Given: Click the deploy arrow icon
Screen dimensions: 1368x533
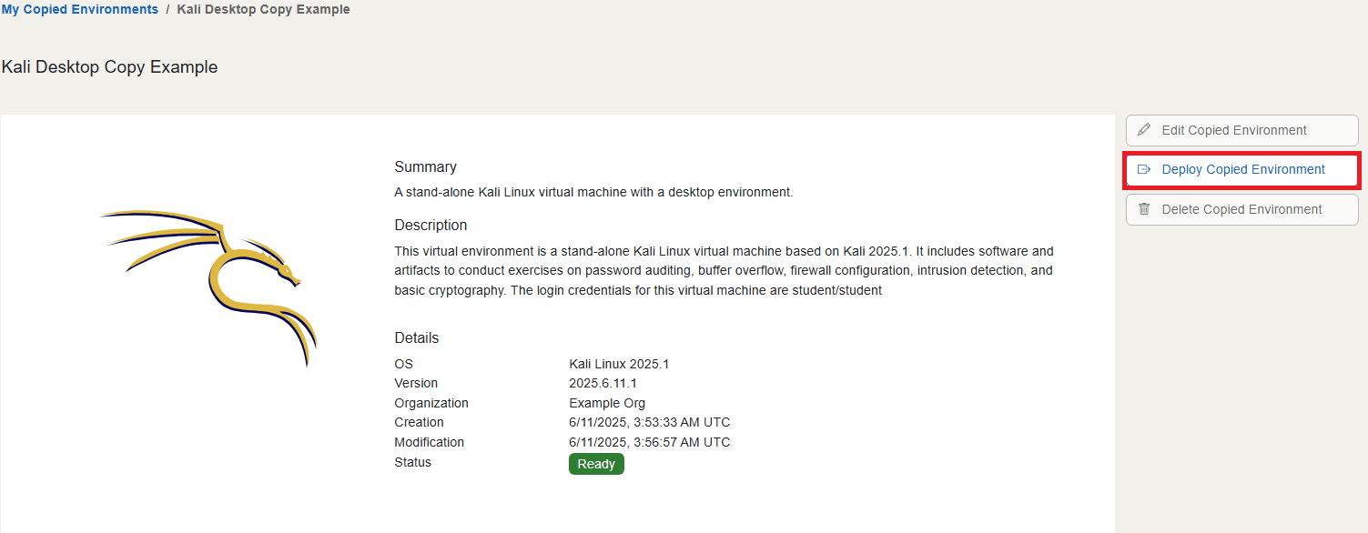Looking at the screenshot, I should pos(1144,169).
